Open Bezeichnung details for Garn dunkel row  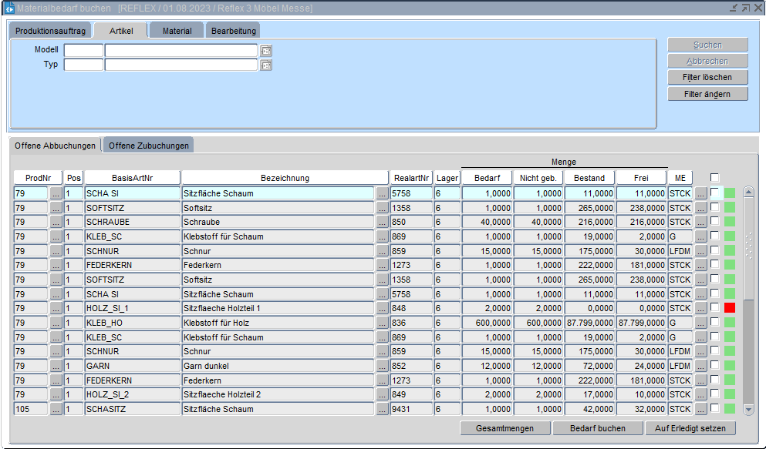click(x=383, y=366)
